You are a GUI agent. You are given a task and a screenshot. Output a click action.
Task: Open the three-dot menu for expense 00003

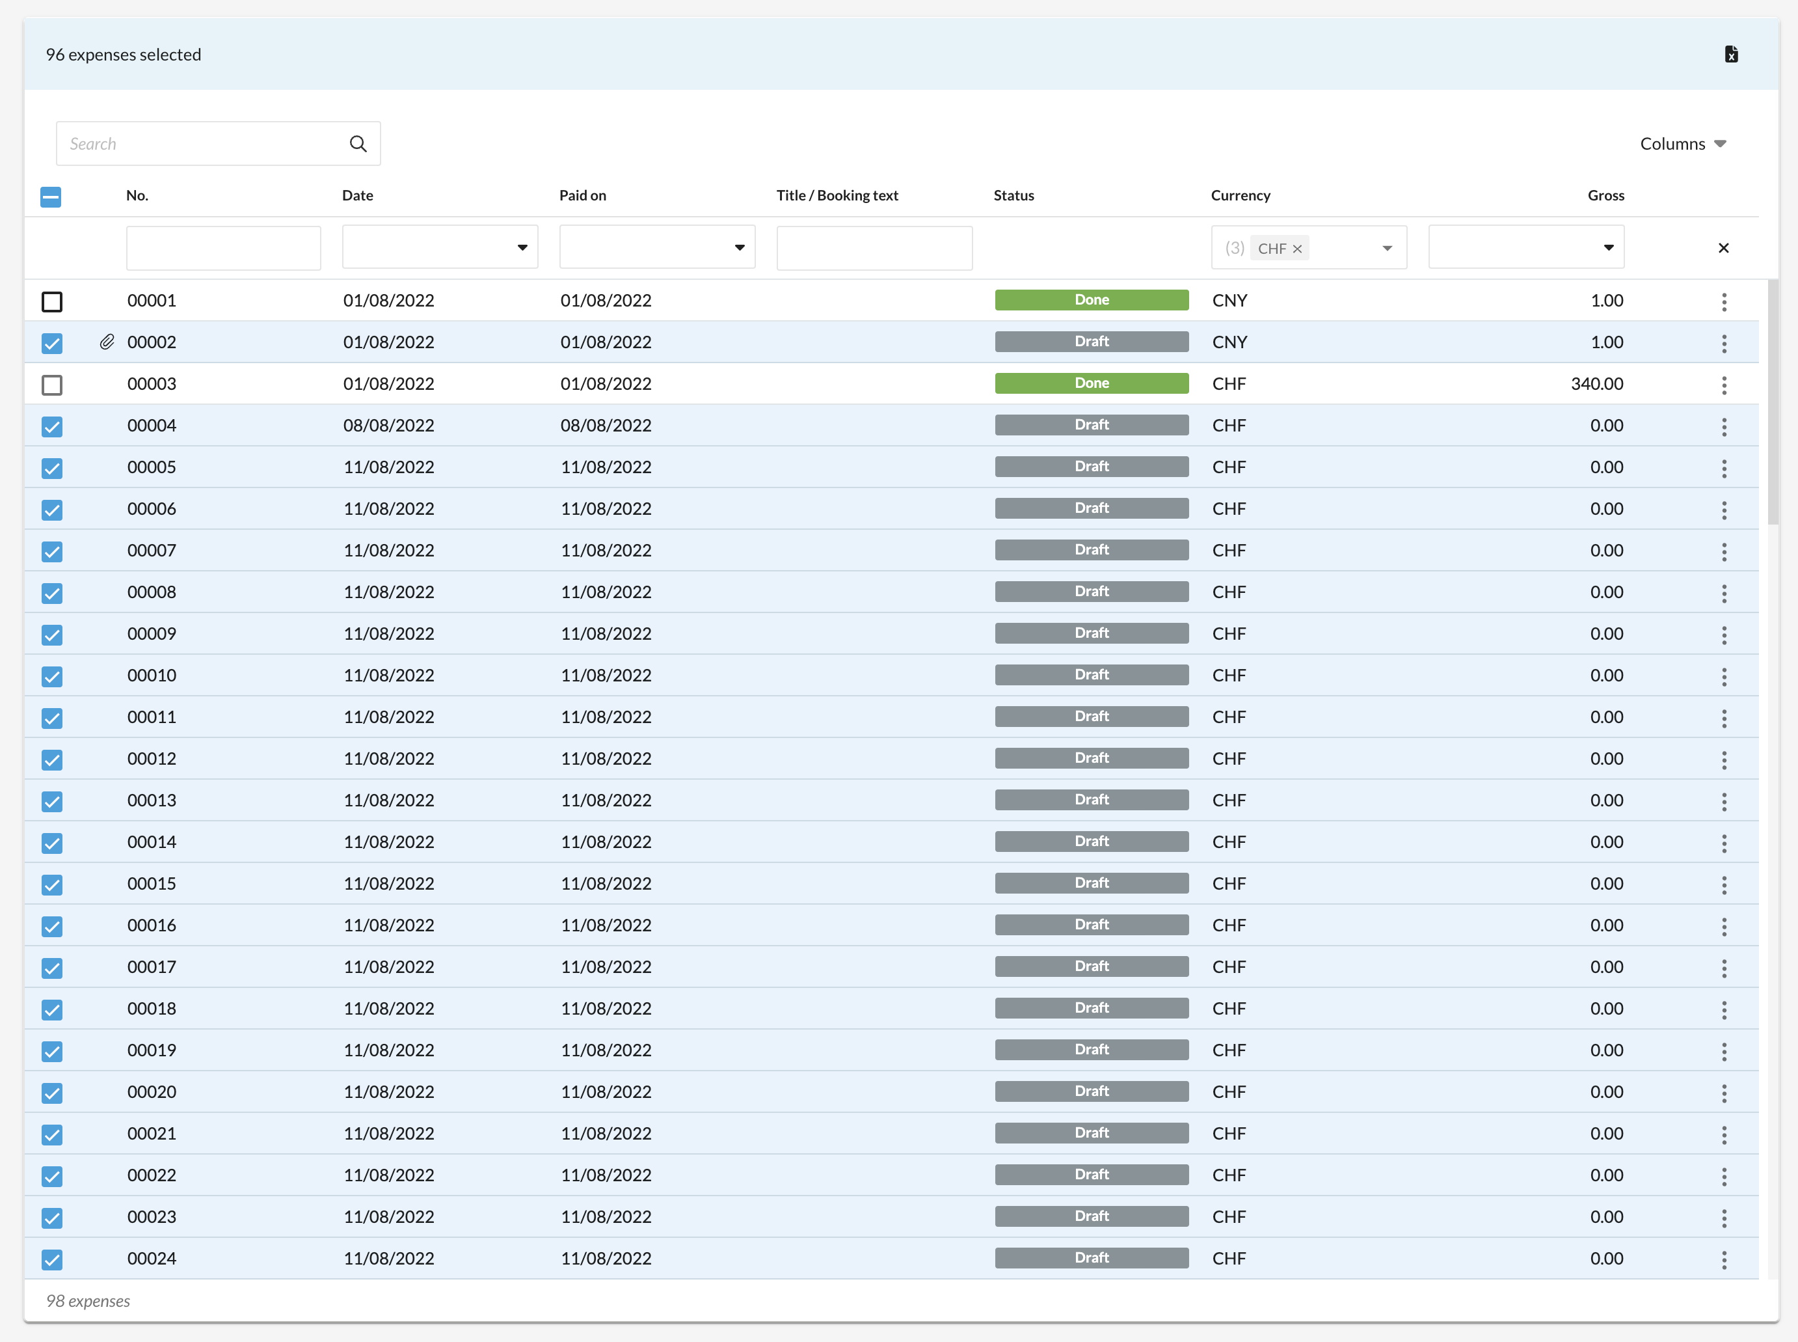coord(1724,385)
